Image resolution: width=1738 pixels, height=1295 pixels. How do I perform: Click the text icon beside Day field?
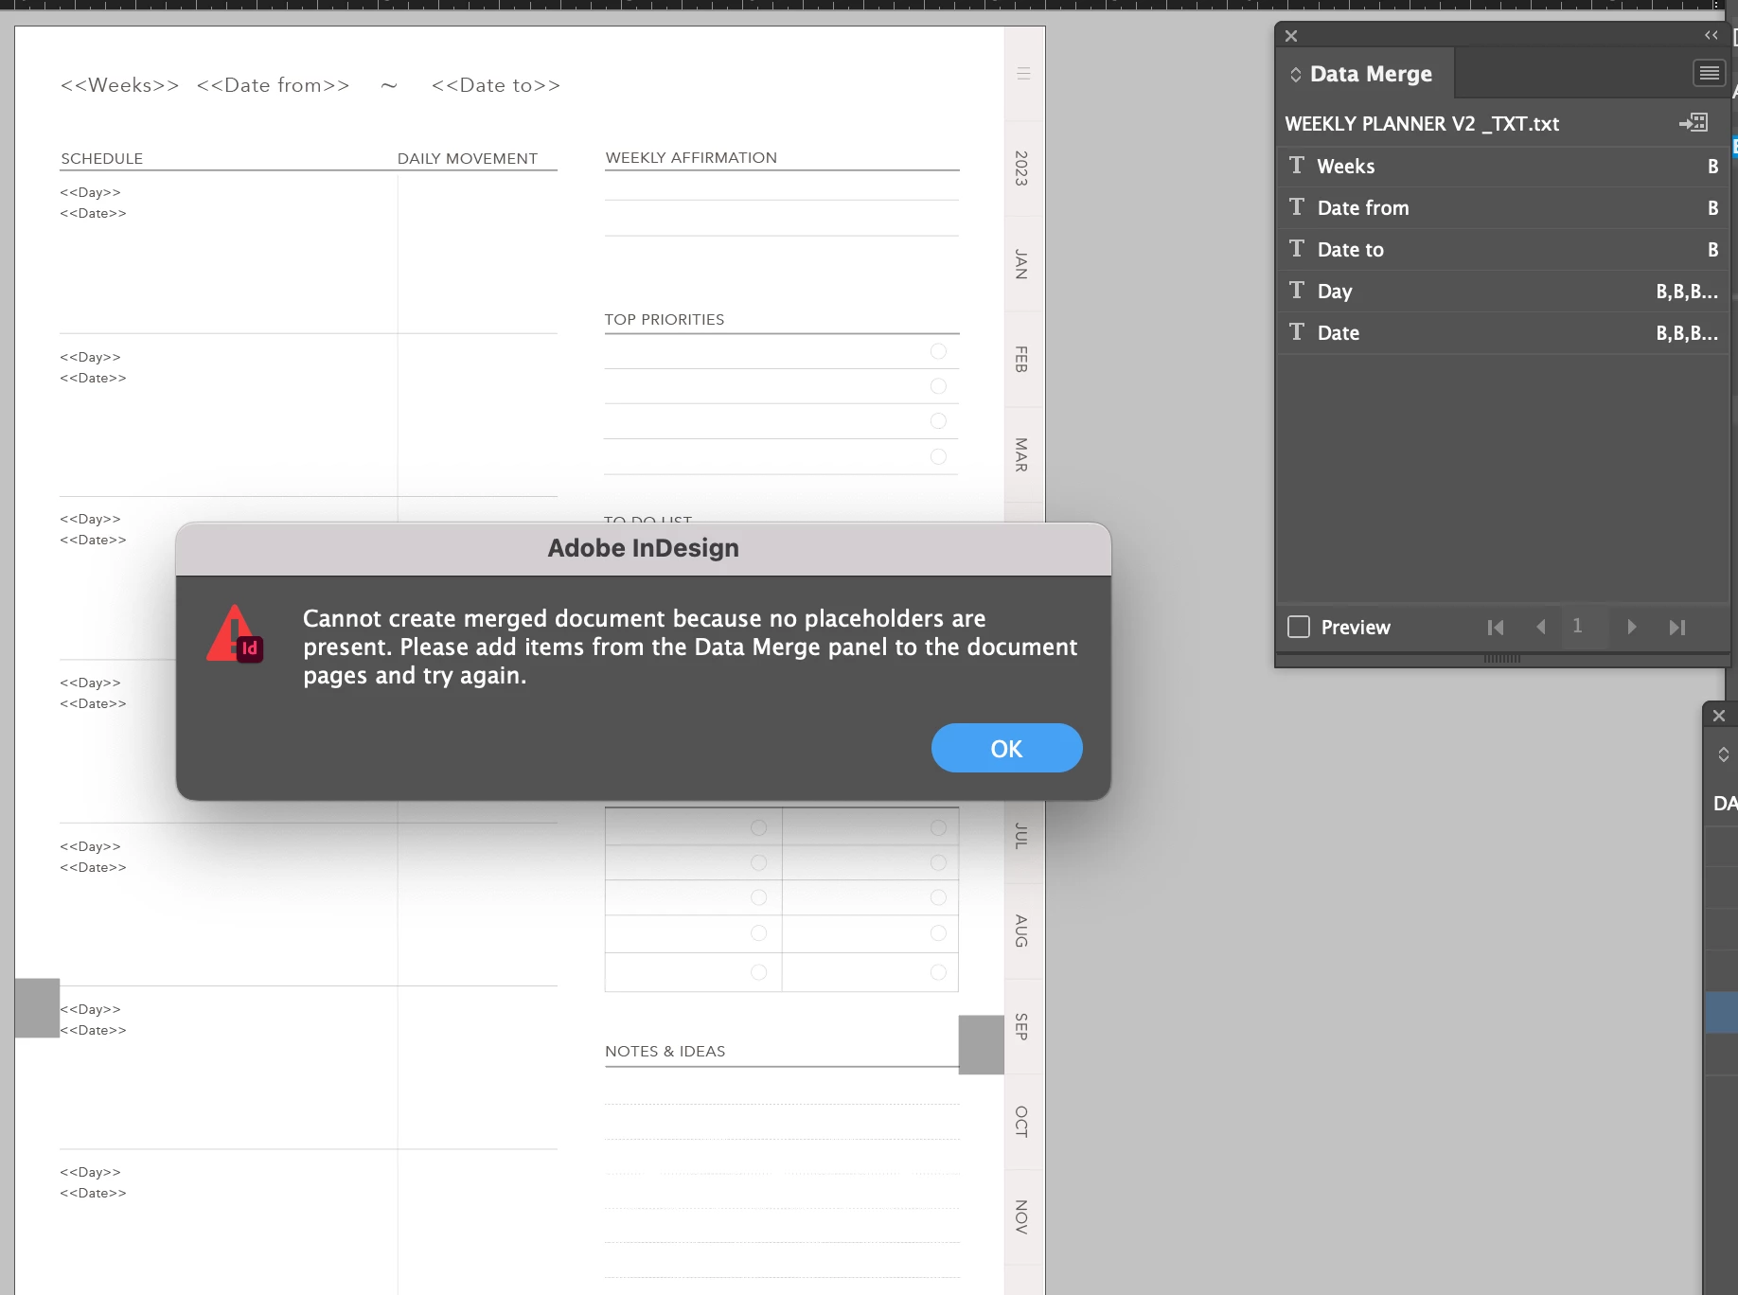(1297, 291)
